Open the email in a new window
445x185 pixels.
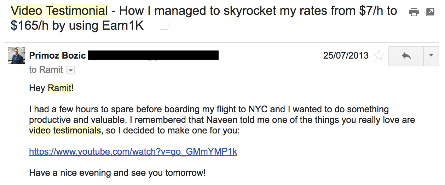(x=430, y=12)
